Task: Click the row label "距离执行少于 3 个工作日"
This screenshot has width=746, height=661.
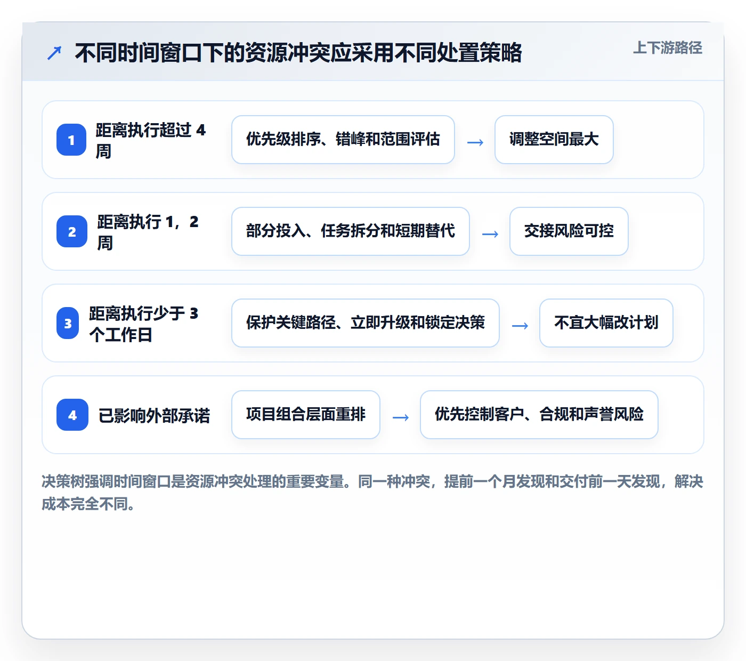Action: click(144, 324)
